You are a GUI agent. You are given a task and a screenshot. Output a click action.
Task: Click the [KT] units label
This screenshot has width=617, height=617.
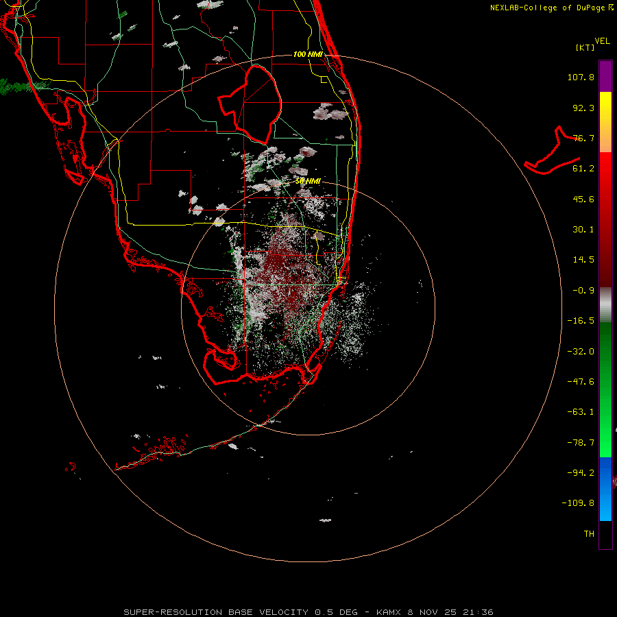[585, 47]
